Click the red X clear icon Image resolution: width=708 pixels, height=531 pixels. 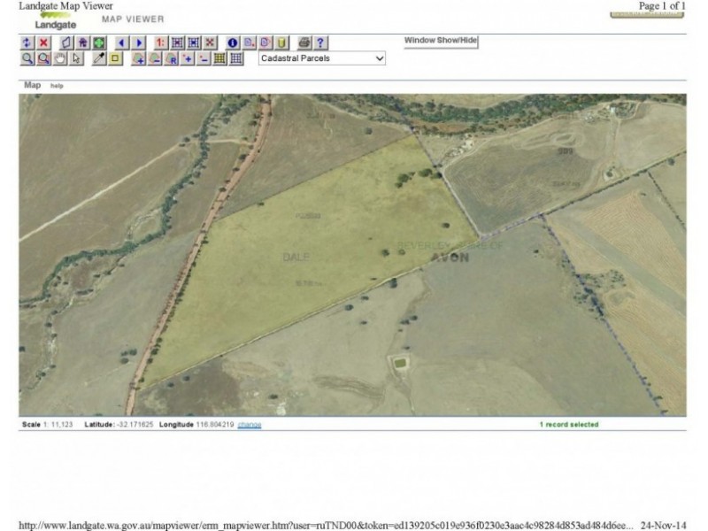coord(43,42)
